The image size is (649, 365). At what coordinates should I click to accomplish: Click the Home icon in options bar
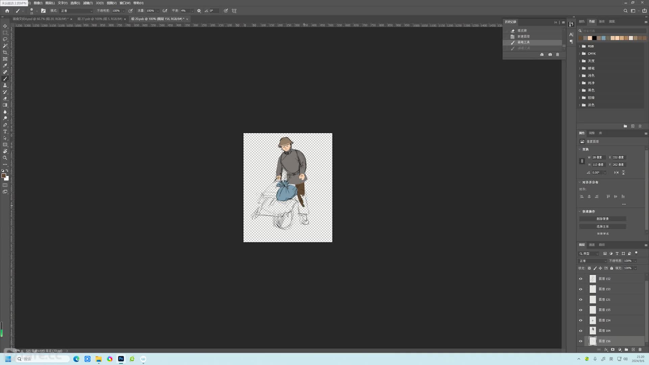pos(7,11)
